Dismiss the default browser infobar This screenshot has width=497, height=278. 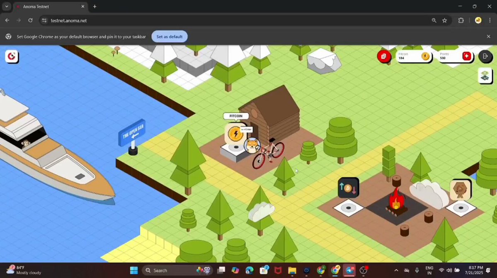(x=488, y=37)
